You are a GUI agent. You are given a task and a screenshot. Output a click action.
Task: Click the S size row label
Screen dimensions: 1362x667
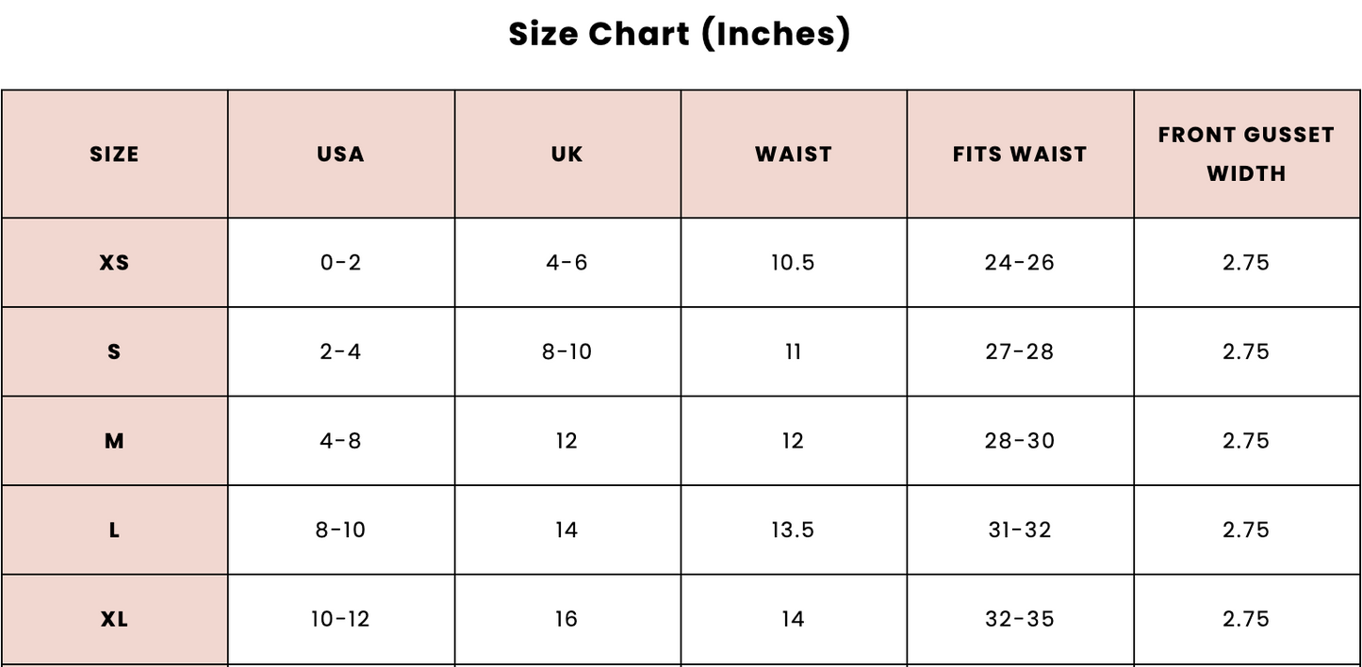tap(114, 351)
